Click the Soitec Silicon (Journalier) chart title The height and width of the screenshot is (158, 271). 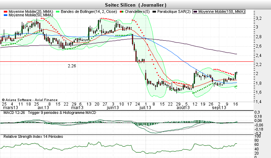coord(136,5)
